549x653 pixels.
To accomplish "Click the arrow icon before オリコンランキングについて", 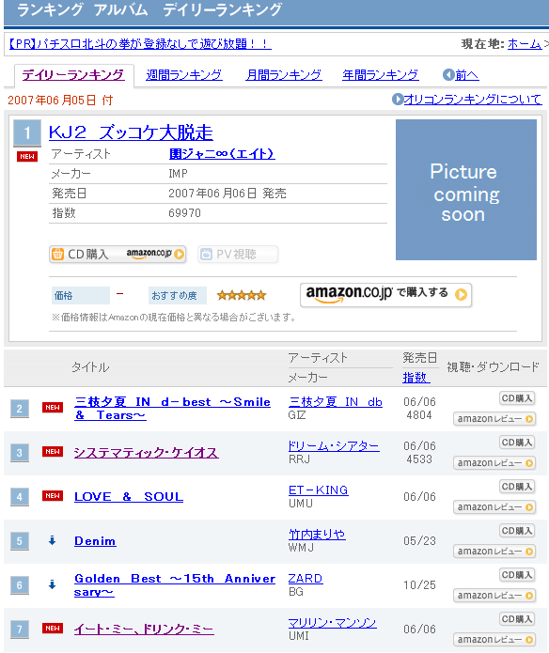I will [x=398, y=99].
